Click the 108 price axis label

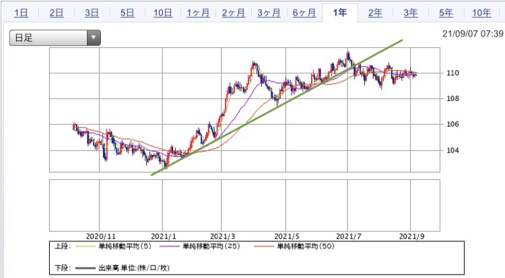(452, 98)
